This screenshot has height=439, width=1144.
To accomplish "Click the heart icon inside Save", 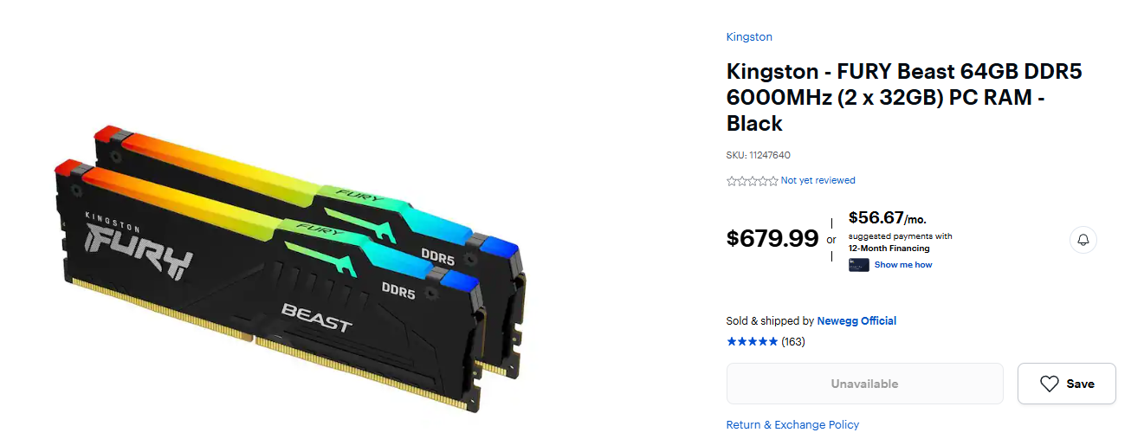I will [1049, 384].
